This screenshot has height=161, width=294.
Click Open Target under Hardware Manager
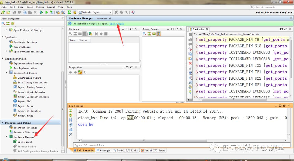24,142
